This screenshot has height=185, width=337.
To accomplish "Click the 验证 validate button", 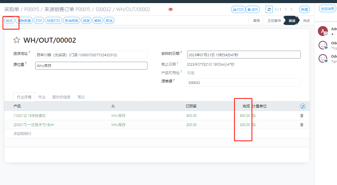I will pos(9,20).
